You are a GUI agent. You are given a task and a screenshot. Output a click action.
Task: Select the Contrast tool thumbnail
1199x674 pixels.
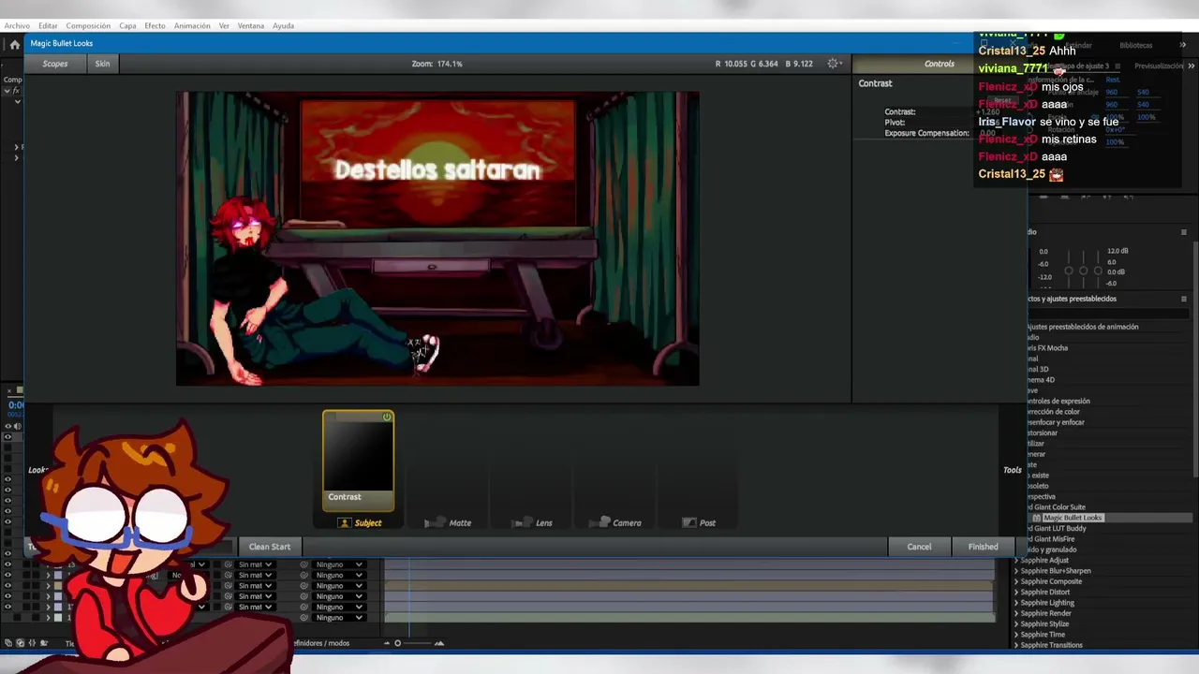359,461
